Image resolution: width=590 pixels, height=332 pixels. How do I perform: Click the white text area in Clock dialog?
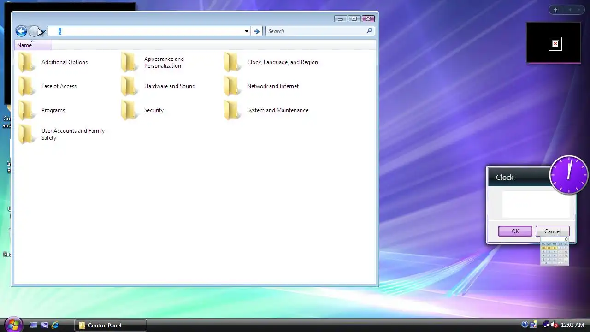536,204
